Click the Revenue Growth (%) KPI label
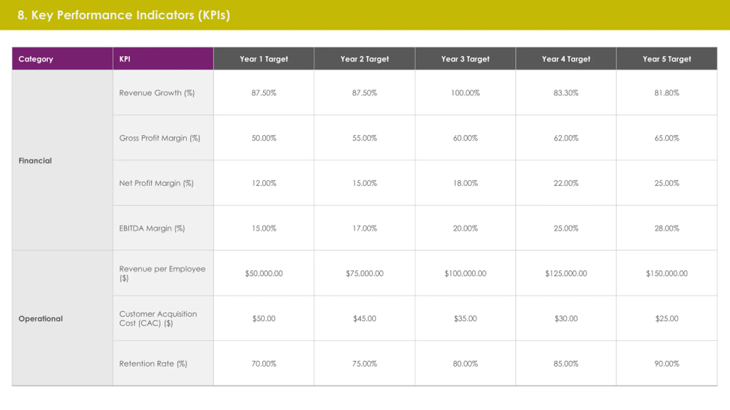730x410 pixels. coord(157,93)
